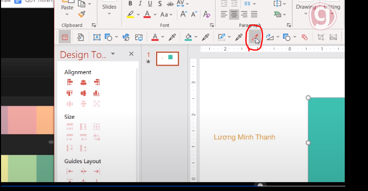368x191 pixels.
Task: Toggle the layer eye visibility icon
Action: [51, 142]
